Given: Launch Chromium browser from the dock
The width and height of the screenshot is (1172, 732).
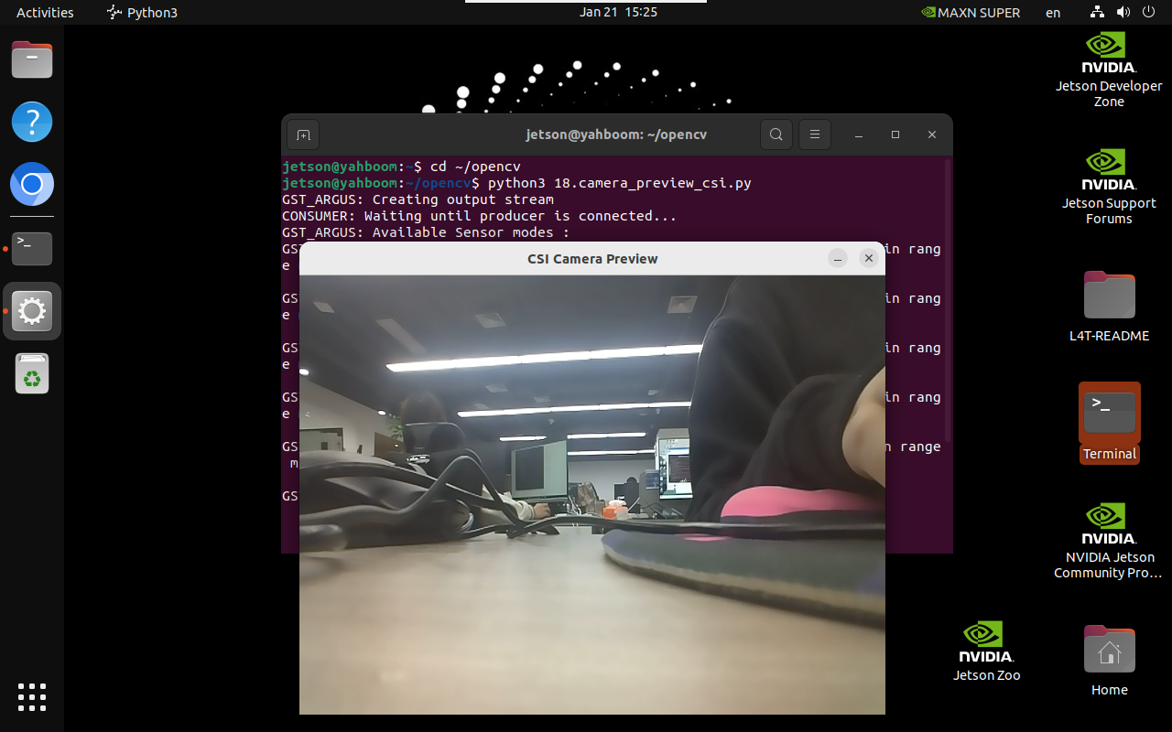Looking at the screenshot, I should click(32, 186).
